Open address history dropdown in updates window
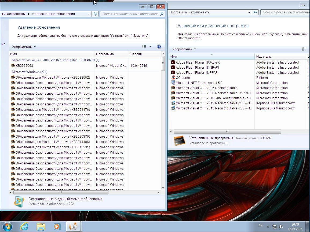 [x=89, y=14]
